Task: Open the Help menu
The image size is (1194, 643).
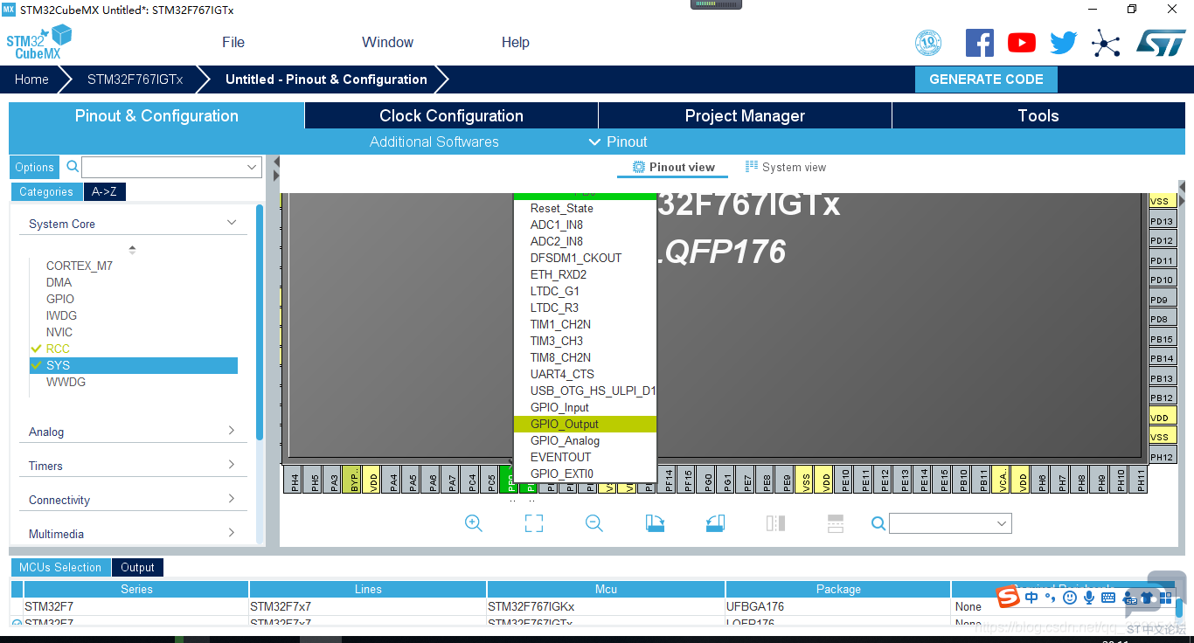Action: click(516, 42)
